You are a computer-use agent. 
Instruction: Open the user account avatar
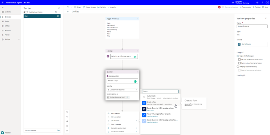click(267, 3)
